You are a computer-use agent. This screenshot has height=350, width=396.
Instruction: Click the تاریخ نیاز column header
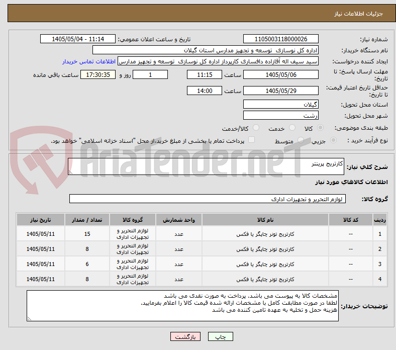coord(41,220)
